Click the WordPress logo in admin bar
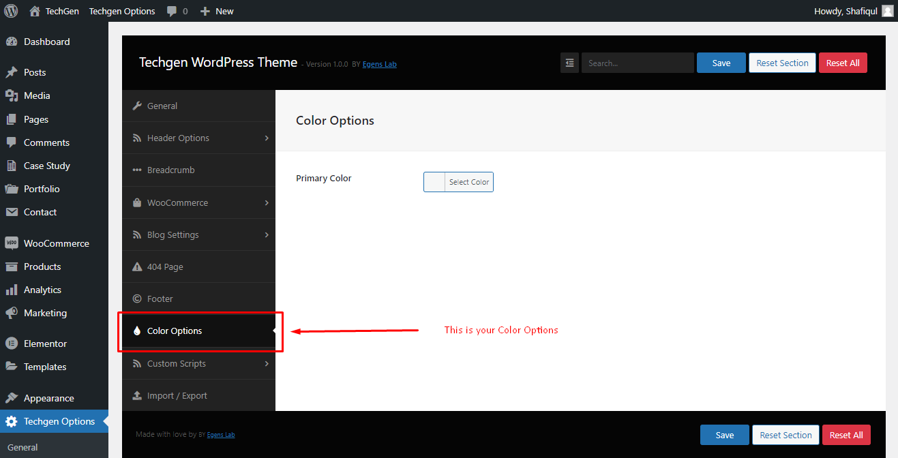 tap(11, 11)
